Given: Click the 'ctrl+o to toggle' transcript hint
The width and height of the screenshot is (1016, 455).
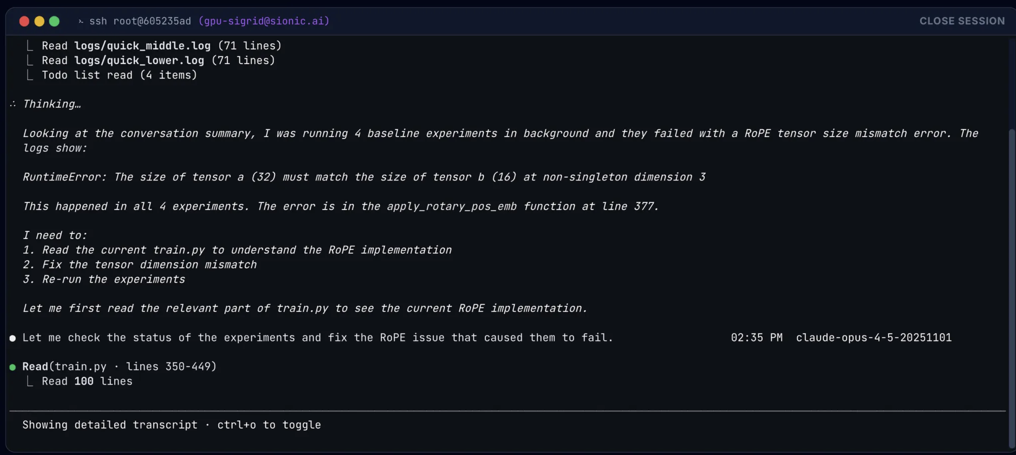Looking at the screenshot, I should [x=269, y=425].
